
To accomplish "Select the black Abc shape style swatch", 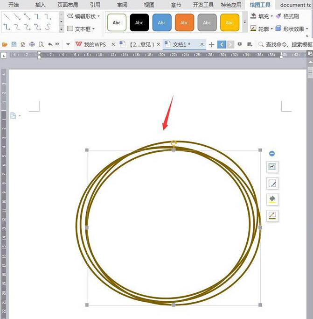I will (x=139, y=22).
